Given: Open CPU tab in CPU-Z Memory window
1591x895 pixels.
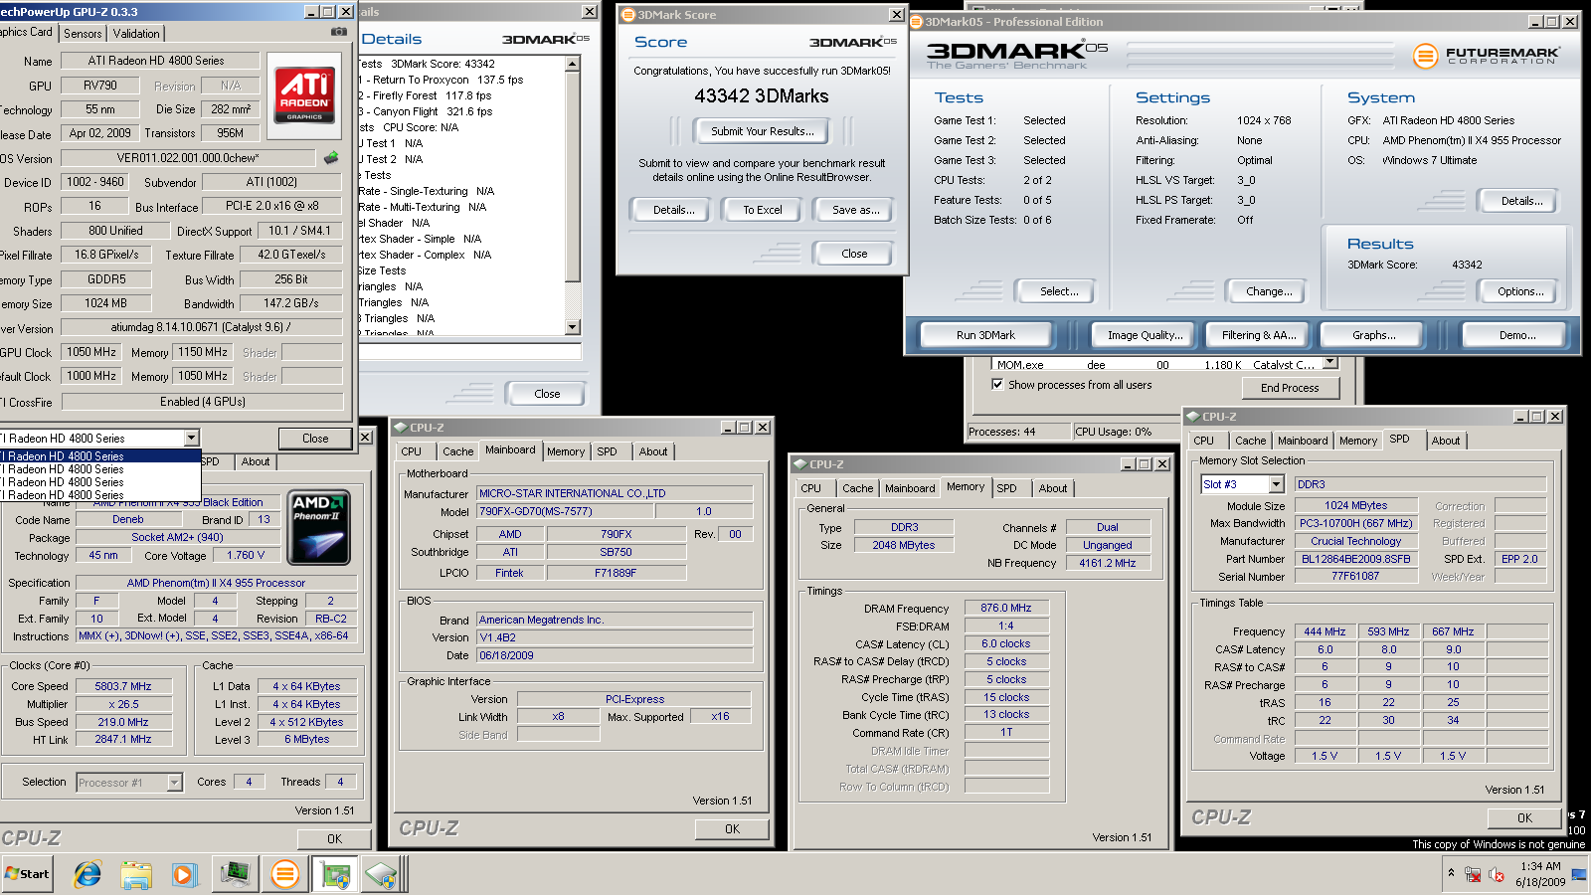Looking at the screenshot, I should pos(811,488).
